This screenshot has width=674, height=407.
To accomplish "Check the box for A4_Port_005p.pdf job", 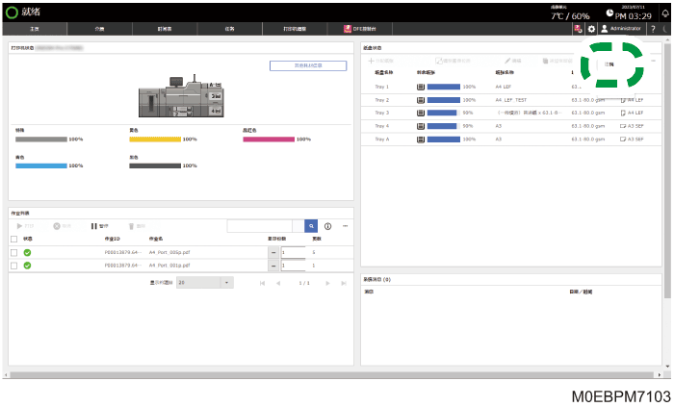I will (14, 252).
